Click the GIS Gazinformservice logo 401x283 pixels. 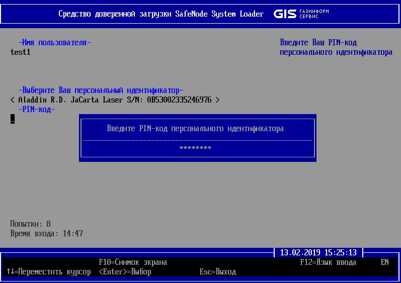click(301, 14)
